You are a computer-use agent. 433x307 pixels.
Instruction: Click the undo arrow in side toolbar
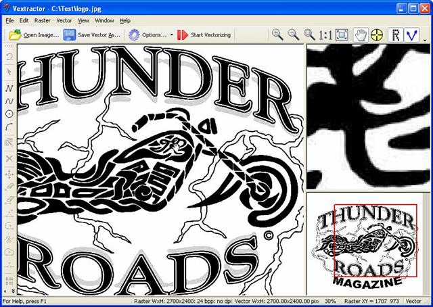coord(9,57)
